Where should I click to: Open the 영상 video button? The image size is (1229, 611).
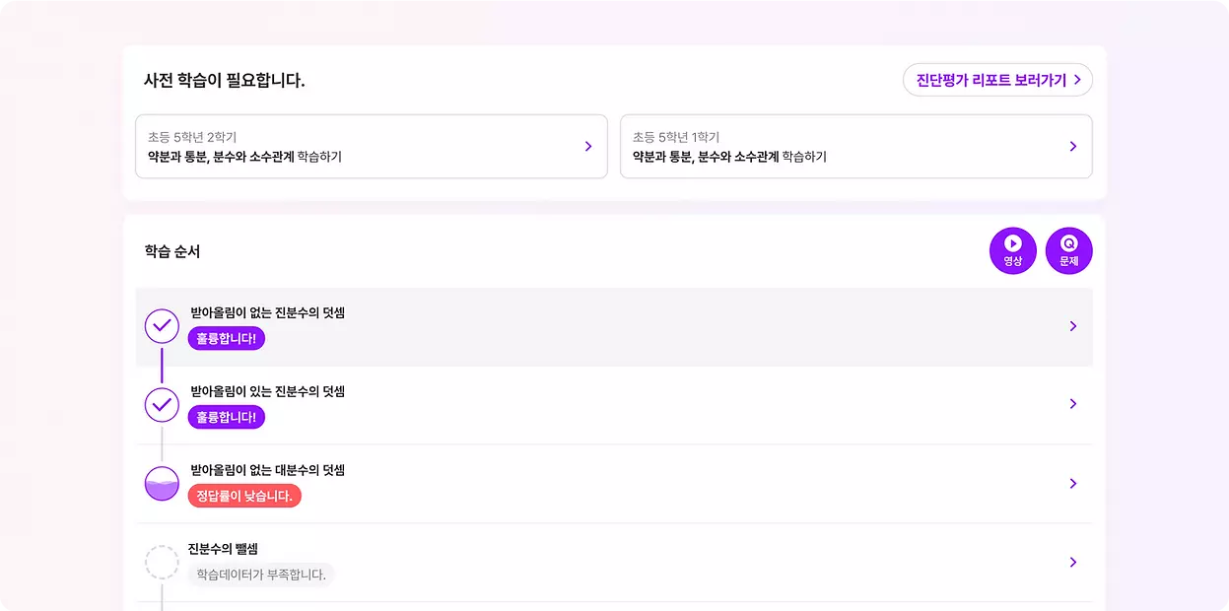(1013, 251)
